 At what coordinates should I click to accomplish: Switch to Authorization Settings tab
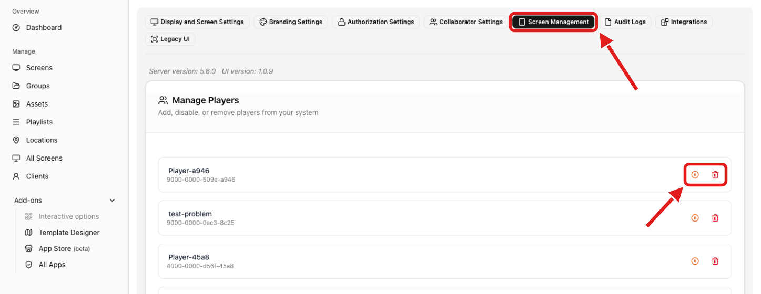pos(376,22)
